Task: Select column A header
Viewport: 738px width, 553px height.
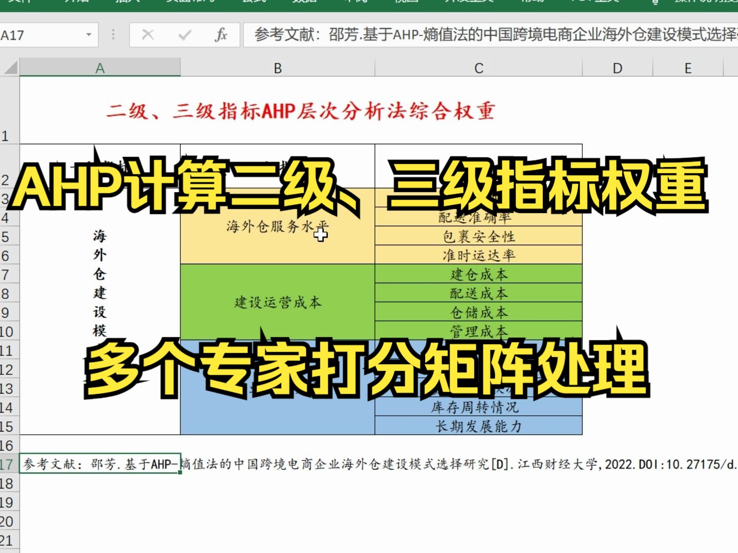Action: 100,68
